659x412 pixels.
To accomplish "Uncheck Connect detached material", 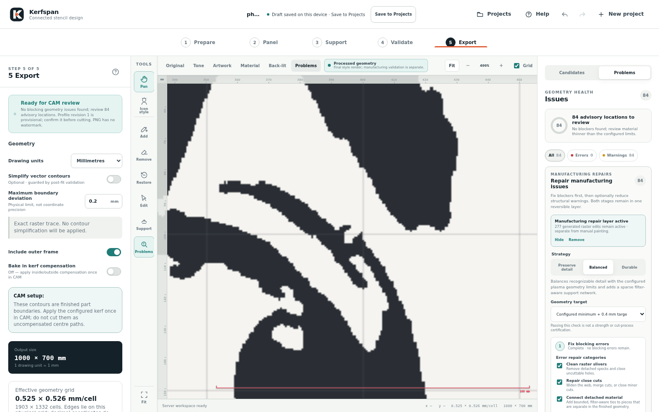I will point(559,399).
